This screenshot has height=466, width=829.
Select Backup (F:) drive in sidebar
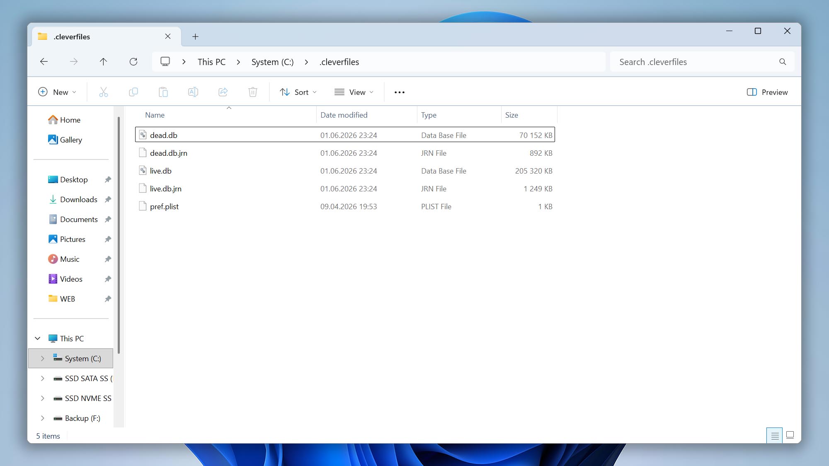tap(82, 418)
